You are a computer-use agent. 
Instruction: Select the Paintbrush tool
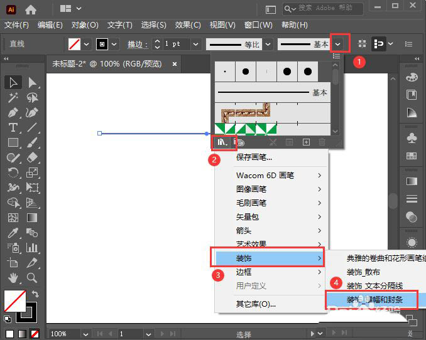32,142
